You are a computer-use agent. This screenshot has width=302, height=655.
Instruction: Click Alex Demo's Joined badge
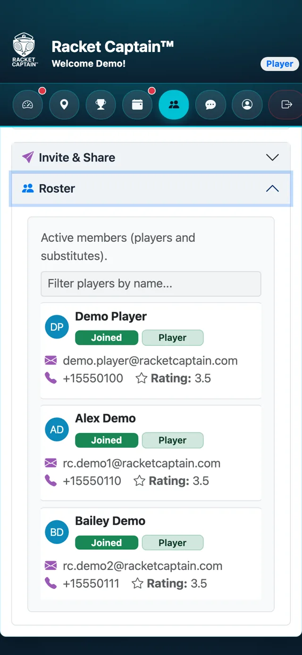(x=107, y=440)
